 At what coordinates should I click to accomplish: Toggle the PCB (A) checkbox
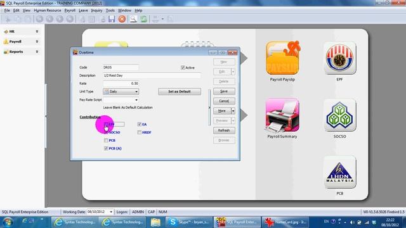click(106, 148)
